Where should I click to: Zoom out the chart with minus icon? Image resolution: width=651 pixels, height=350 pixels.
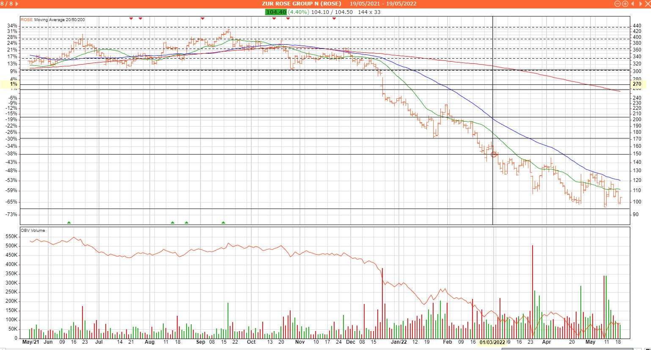click(618, 4)
